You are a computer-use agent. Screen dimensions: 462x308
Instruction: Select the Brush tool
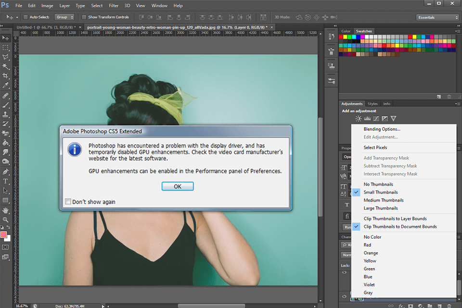[6, 104]
